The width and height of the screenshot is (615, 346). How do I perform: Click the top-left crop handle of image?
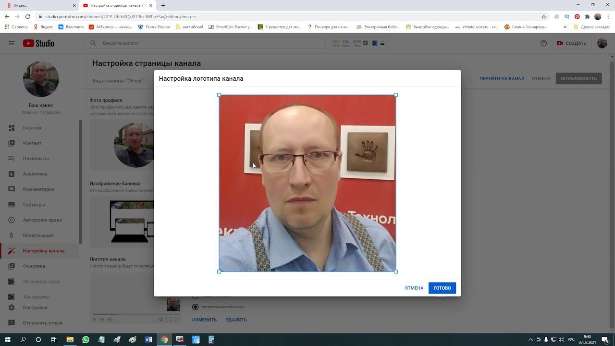(x=219, y=95)
